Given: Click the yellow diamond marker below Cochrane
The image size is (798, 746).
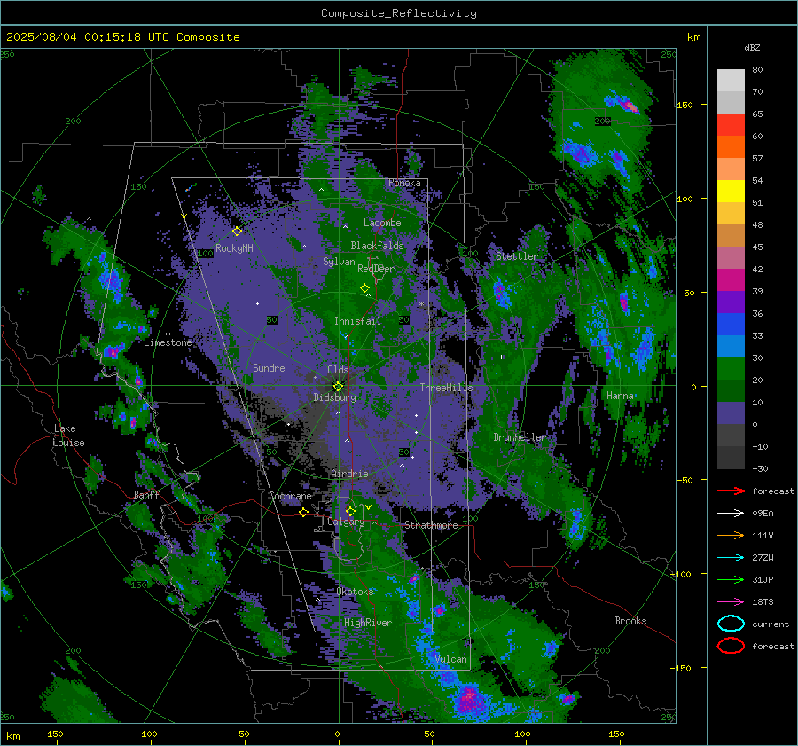Looking at the screenshot, I should [x=303, y=512].
